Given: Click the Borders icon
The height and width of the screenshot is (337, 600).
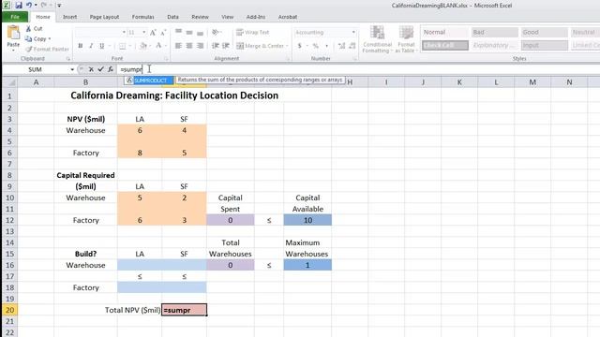Looking at the screenshot, I should click(x=123, y=46).
